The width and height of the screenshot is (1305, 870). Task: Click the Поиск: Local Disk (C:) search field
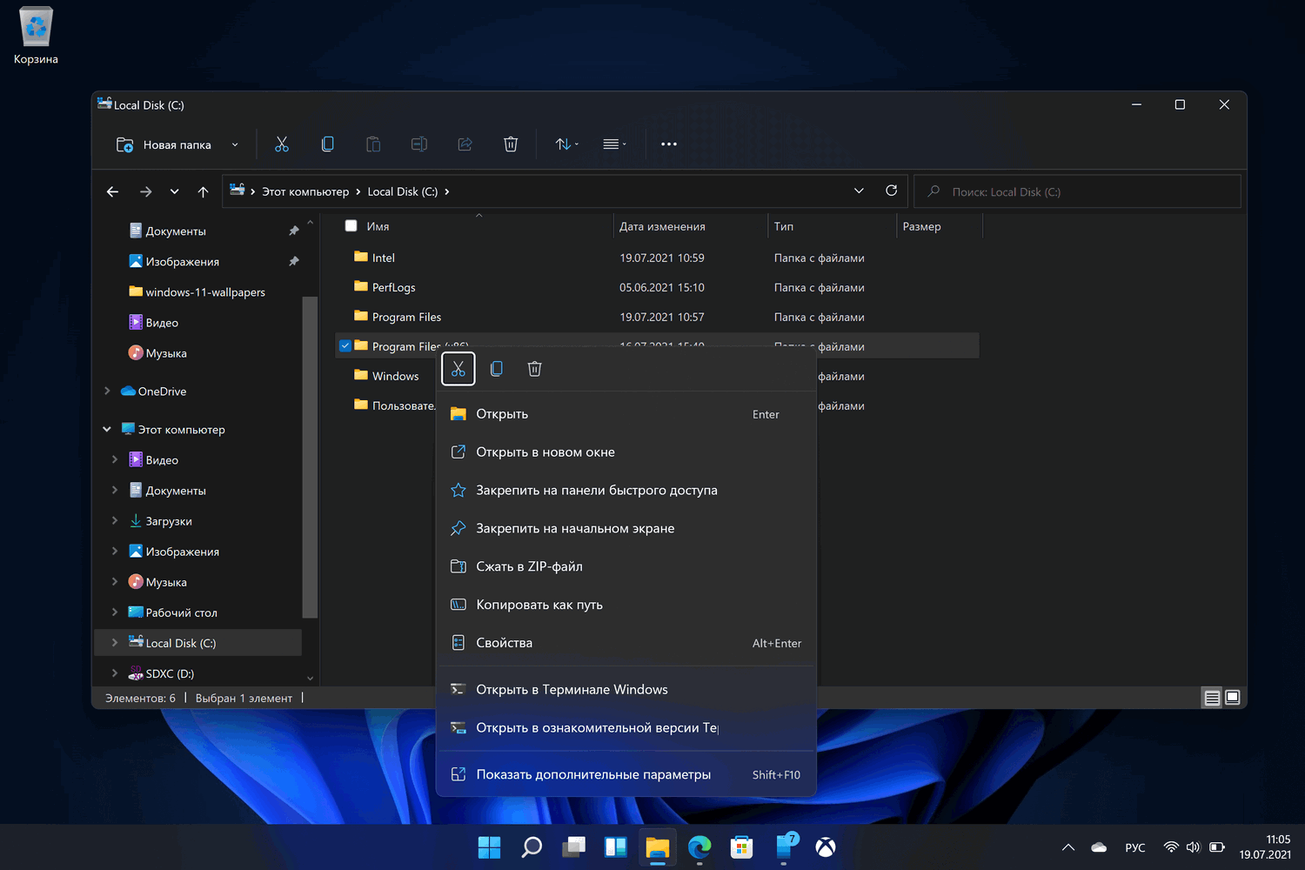[1079, 192]
